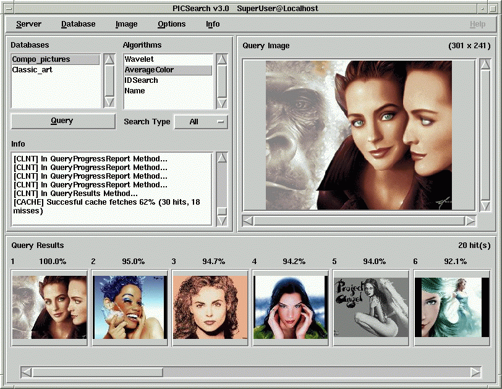Select result 2 thumbnail with 95.0% match
502x389 pixels.
[130, 308]
